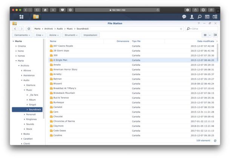Viewport: 230px width, 158px height.
Task: Collapse the root Marte tree node
Action: [x=13, y=41]
